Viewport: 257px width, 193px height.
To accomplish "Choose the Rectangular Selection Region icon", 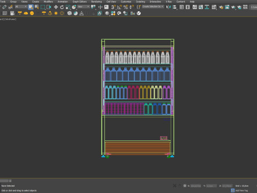I will [x=43, y=7].
